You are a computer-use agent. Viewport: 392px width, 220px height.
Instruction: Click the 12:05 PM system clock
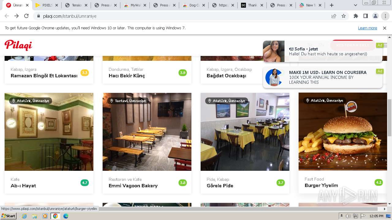tap(376, 216)
